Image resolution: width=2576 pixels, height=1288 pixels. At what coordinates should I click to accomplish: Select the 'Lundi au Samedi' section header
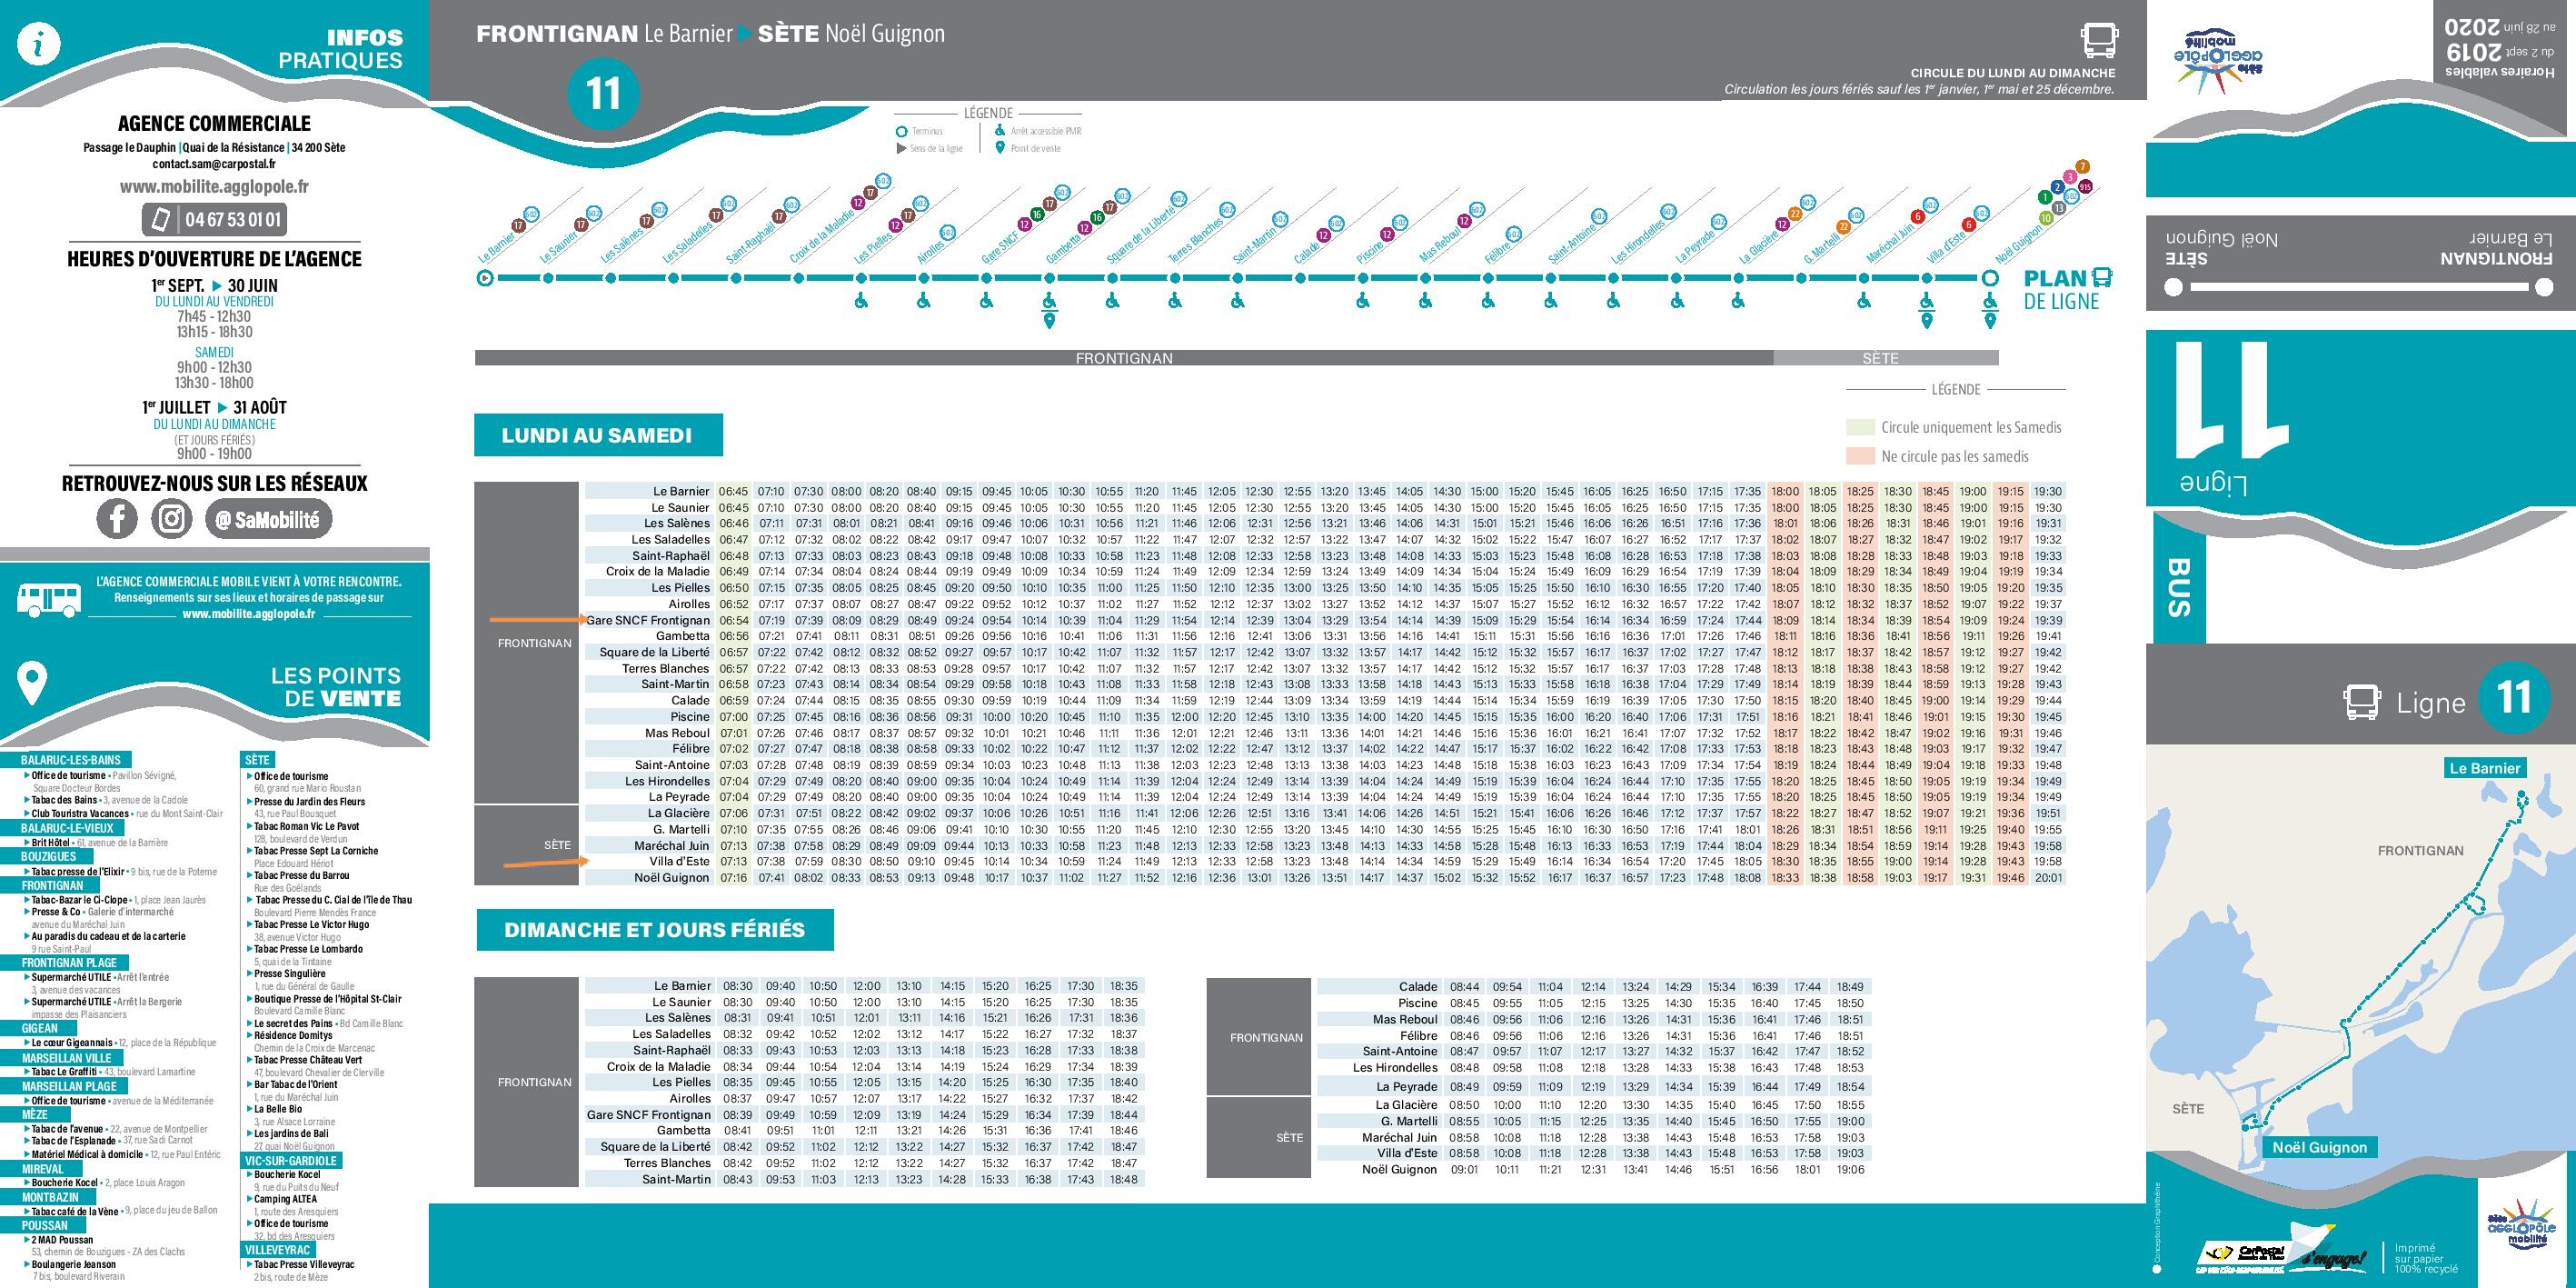[x=598, y=435]
